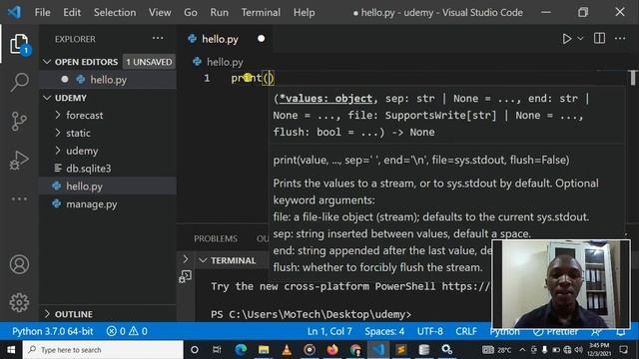
Task: Collapse the OPEN EDITORS section
Action: 47,62
